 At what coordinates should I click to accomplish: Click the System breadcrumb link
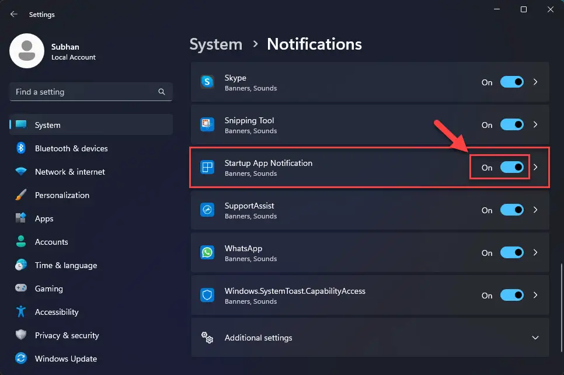click(216, 44)
